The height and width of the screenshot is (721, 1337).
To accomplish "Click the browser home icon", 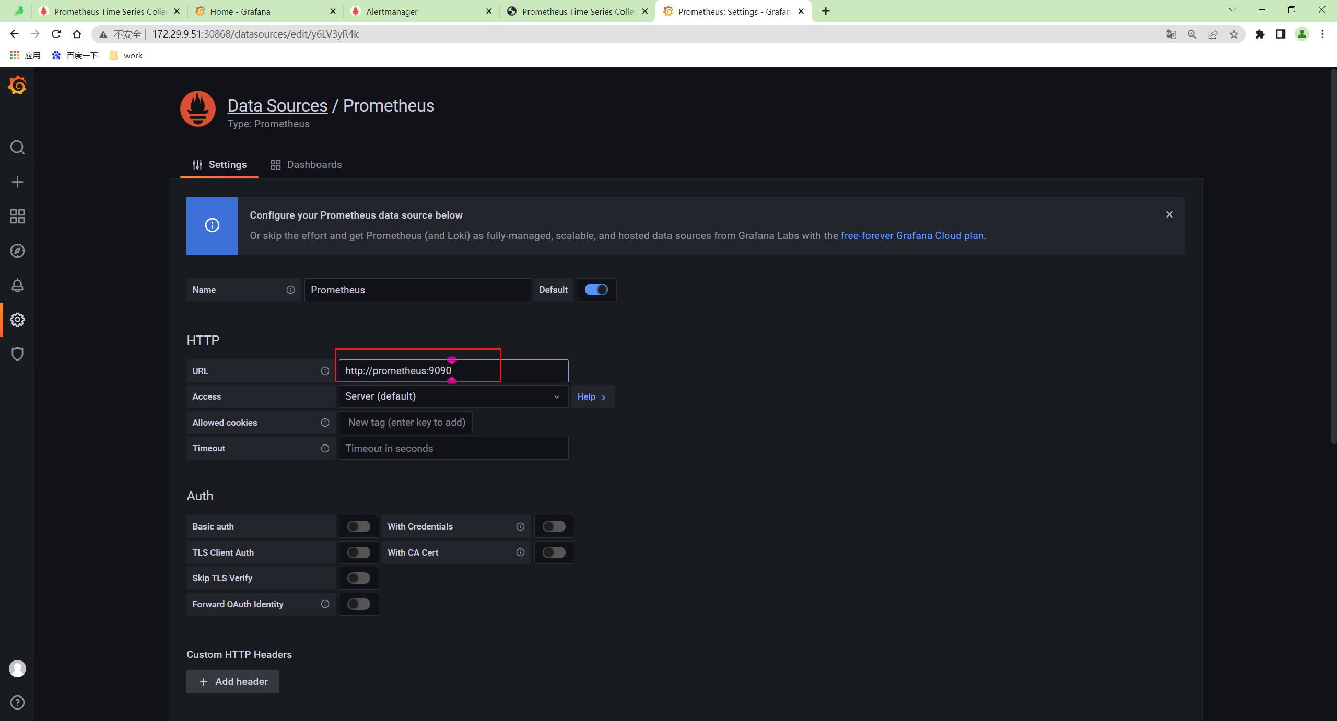I will (77, 34).
